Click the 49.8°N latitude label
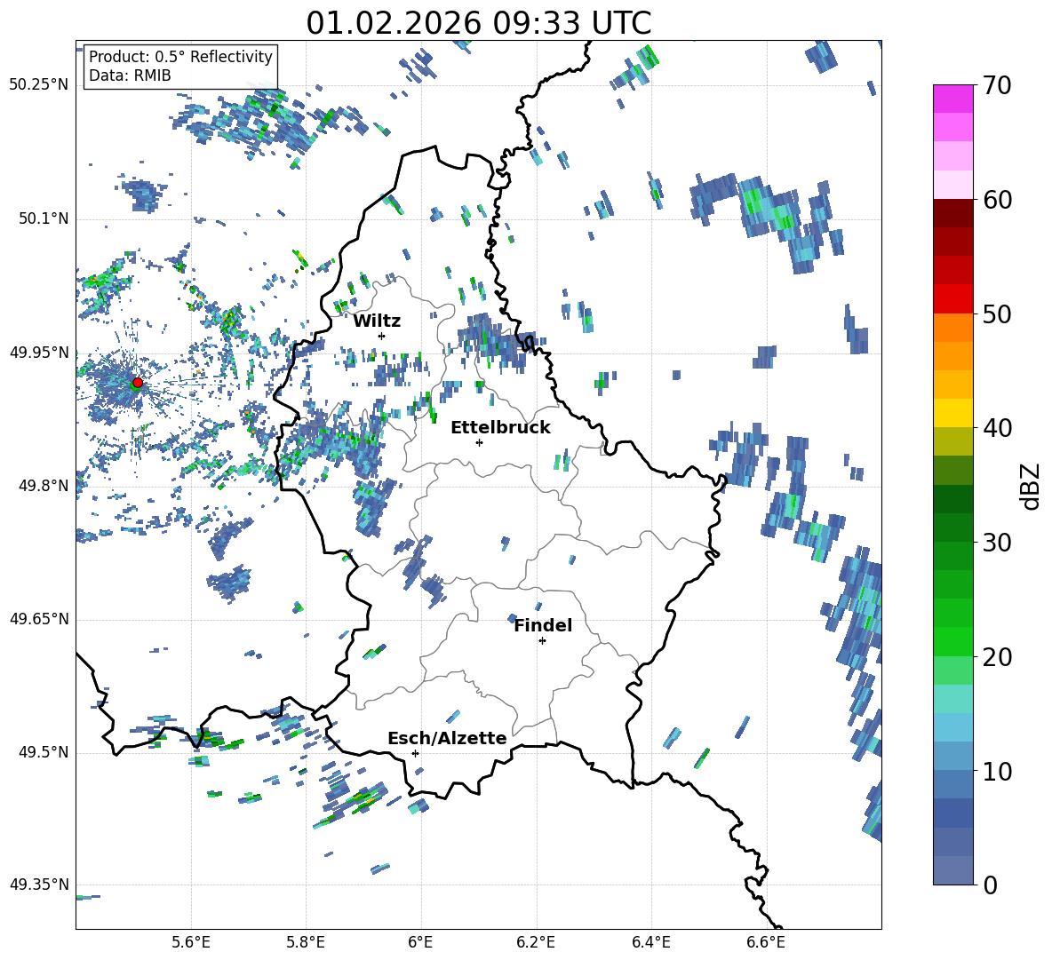This screenshot has height=960, width=1052. (43, 486)
